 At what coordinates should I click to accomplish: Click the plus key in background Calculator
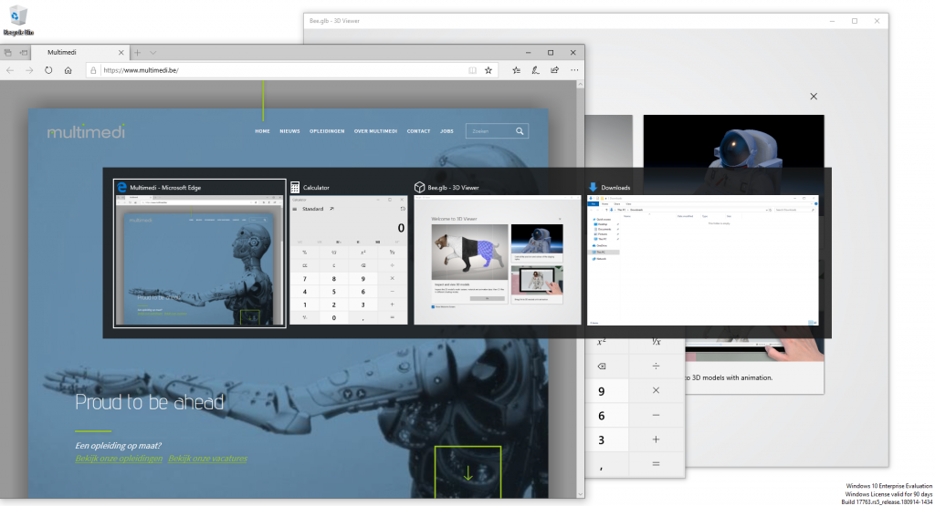point(656,439)
